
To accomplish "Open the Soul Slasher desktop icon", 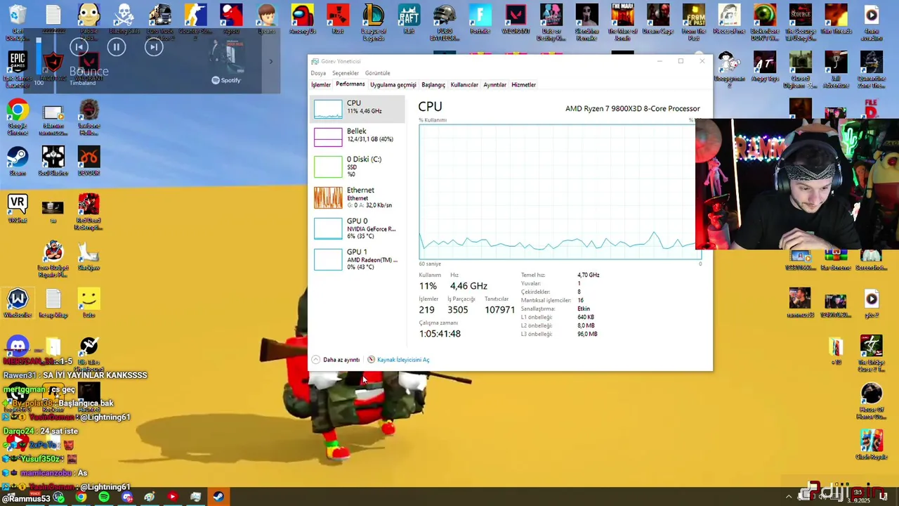I will (x=53, y=161).
